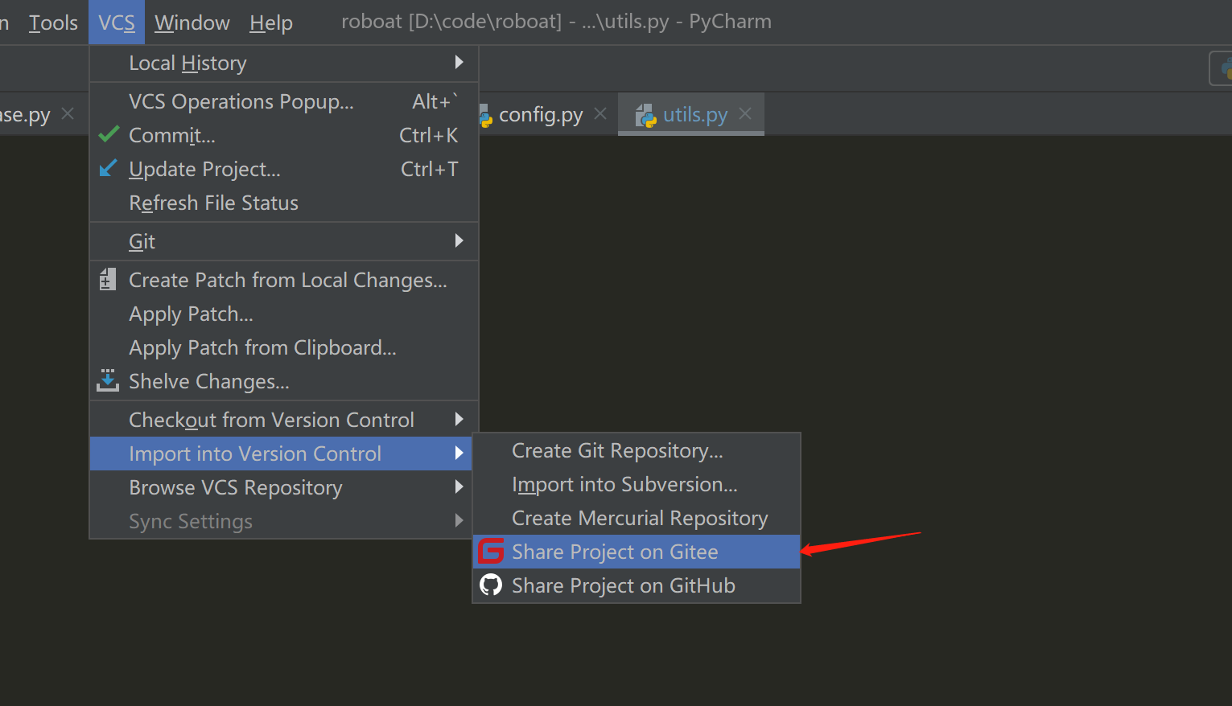Choose VCS Operations Popup
This screenshot has height=706, width=1232.
pyautogui.click(x=284, y=101)
